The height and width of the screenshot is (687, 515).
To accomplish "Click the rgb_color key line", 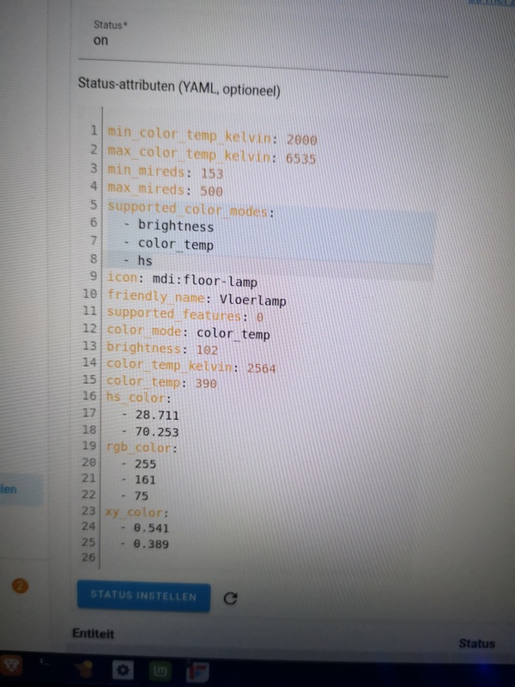I will pyautogui.click(x=142, y=447).
